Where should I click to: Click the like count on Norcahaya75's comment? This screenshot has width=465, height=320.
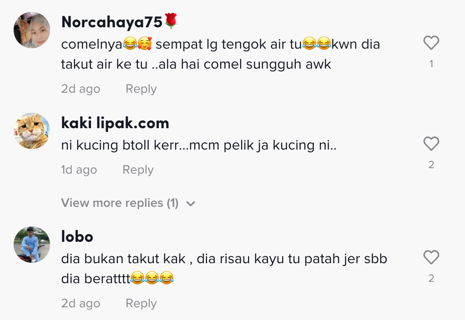[431, 64]
